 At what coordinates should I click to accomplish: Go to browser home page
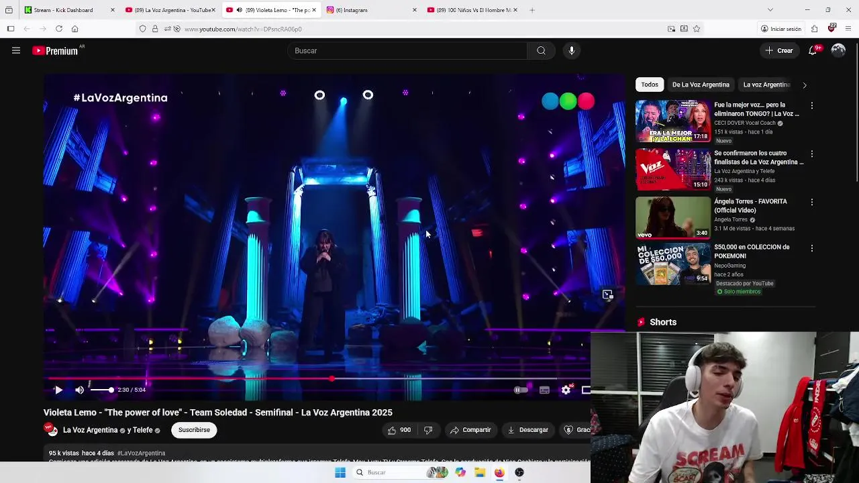74,29
